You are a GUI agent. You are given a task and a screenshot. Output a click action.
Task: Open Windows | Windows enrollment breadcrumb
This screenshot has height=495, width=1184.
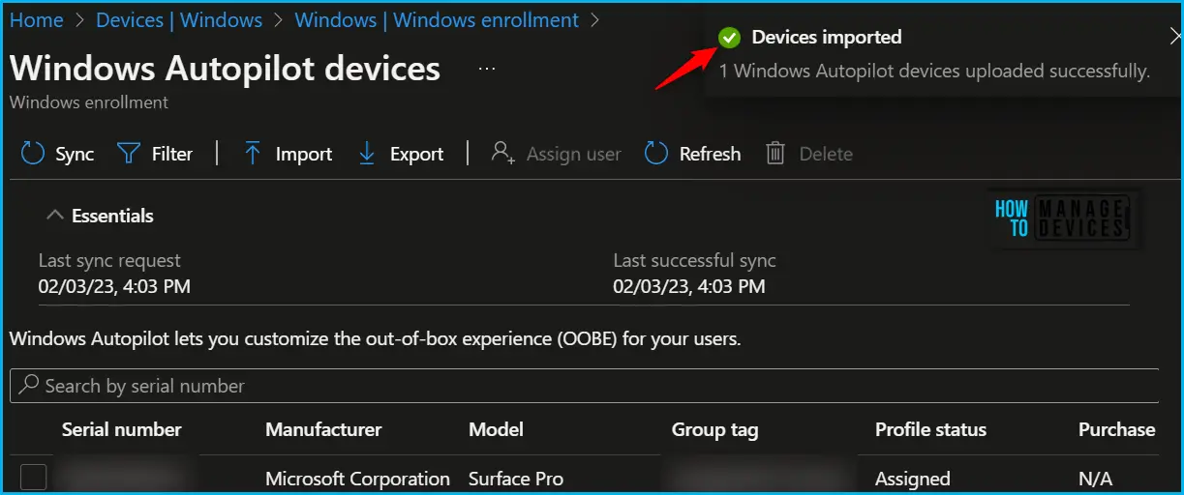[x=437, y=19]
